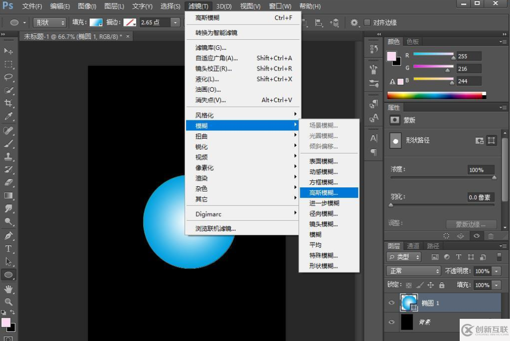This screenshot has width=510, height=341.
Task: Select the Pen tool
Action: [x=9, y=235]
